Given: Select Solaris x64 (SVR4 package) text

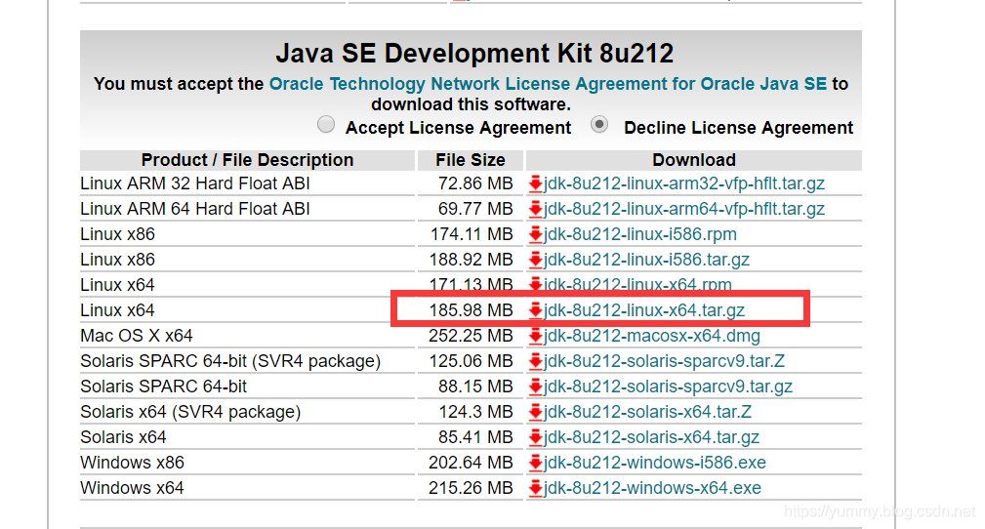Looking at the screenshot, I should 190,412.
